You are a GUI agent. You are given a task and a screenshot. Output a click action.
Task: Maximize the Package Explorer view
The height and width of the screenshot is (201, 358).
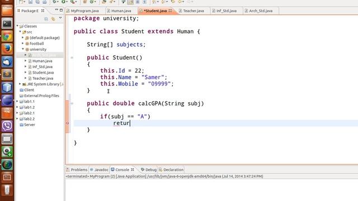click(61, 10)
